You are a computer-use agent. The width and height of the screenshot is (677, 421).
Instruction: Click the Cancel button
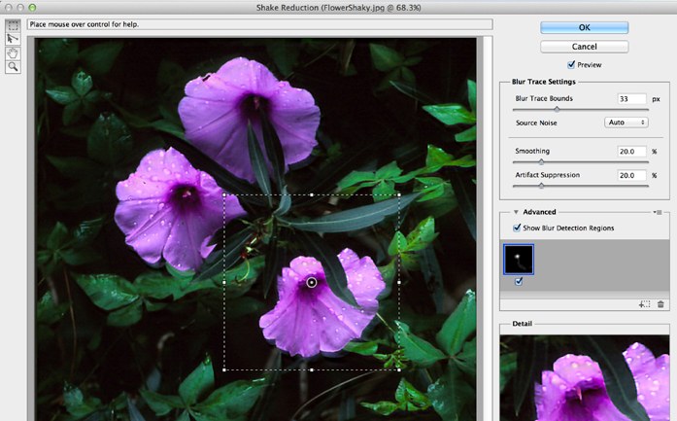tap(584, 47)
